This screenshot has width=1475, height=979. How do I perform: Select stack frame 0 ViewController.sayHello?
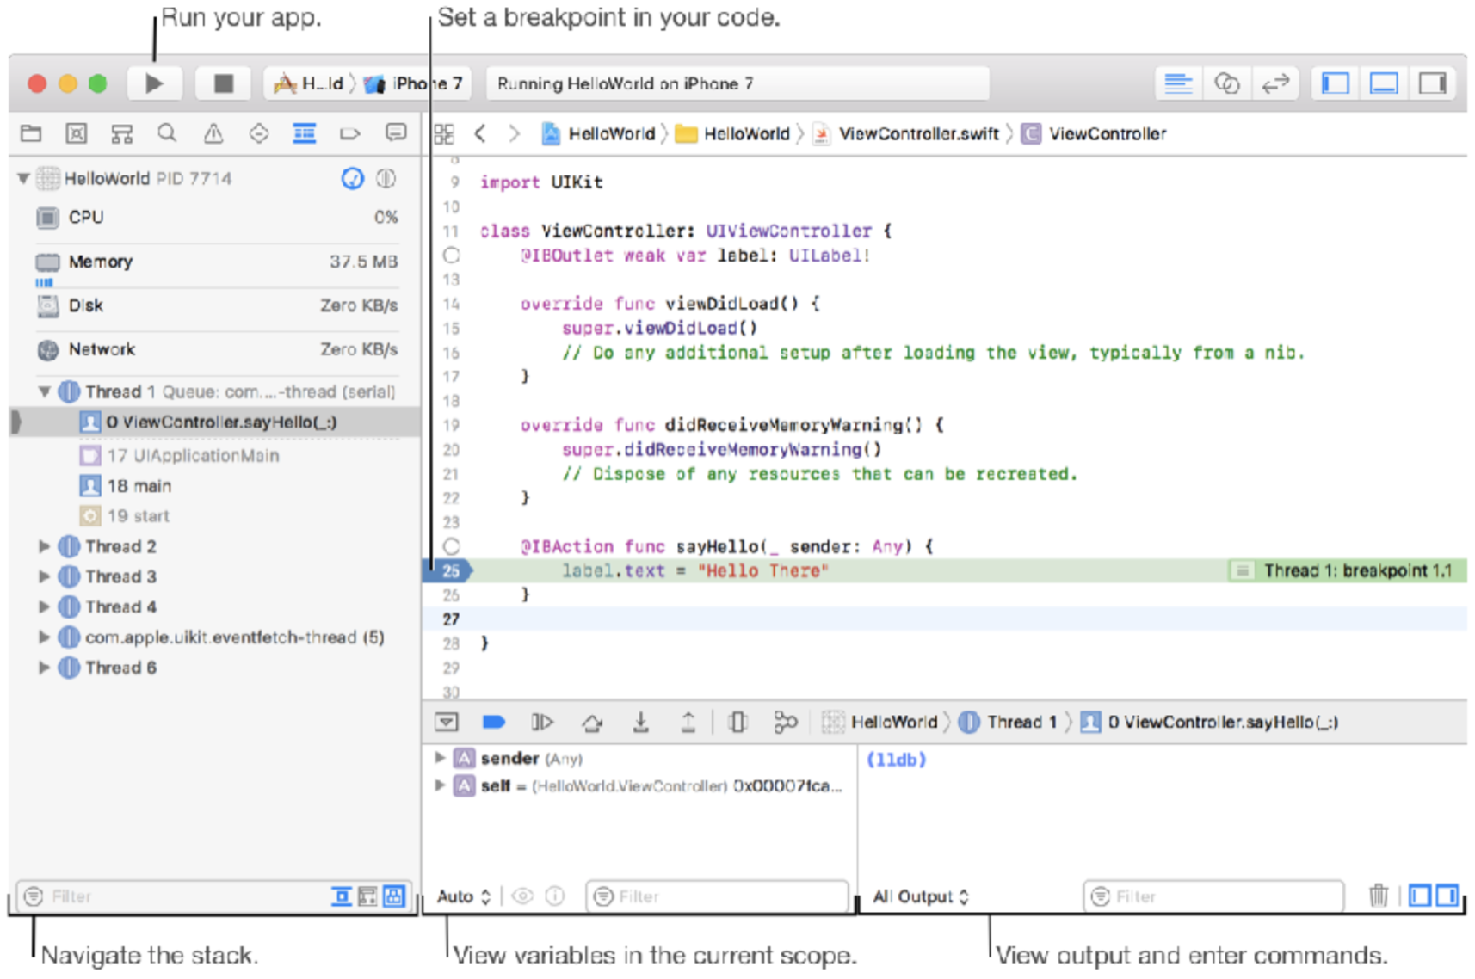(216, 422)
